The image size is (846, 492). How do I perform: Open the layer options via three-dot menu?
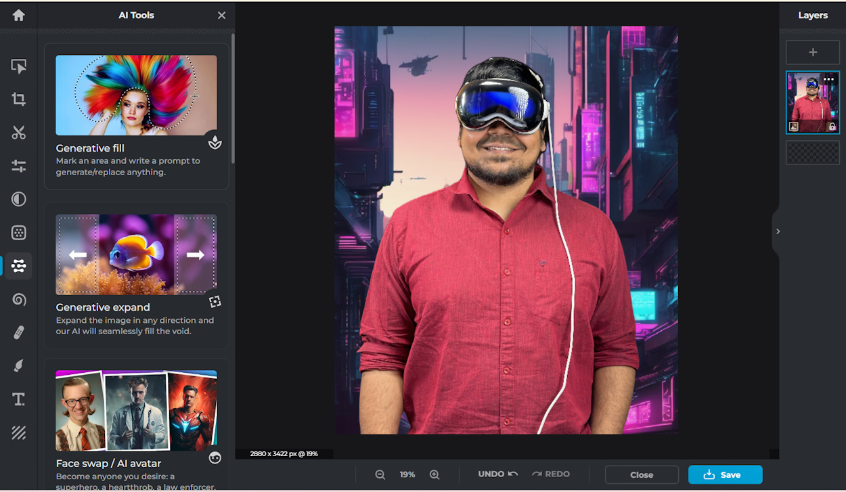pos(828,79)
